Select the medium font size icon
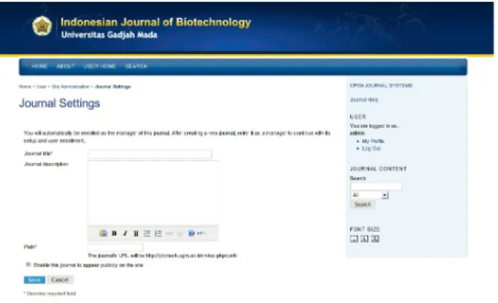The height and width of the screenshot is (303, 498). pos(364,239)
